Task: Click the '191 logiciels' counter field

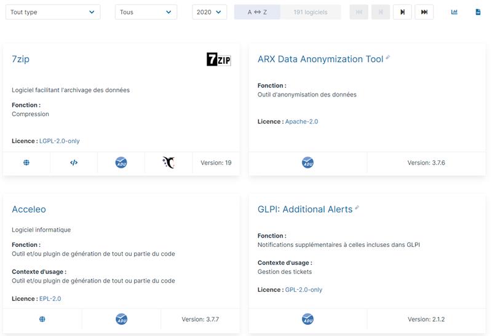Action: pos(311,12)
